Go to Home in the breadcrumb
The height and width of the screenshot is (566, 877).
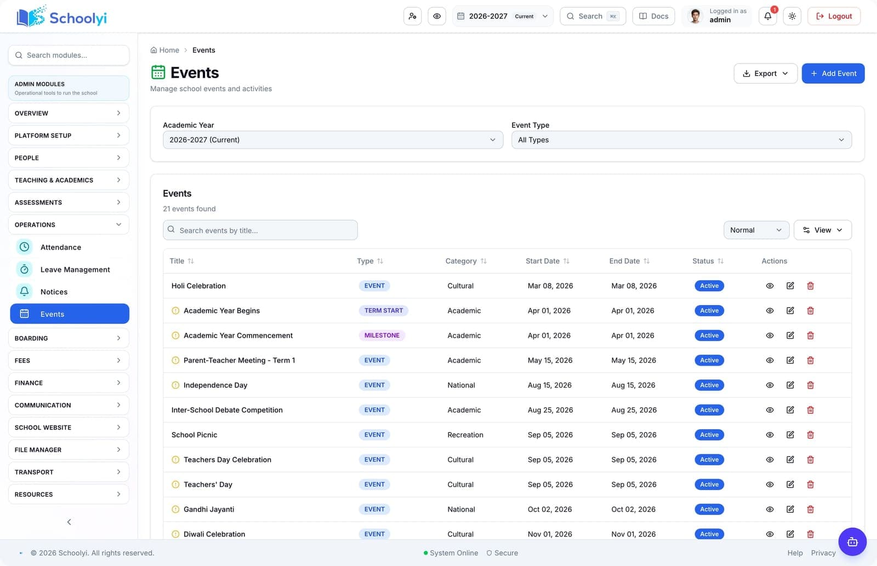(x=165, y=50)
